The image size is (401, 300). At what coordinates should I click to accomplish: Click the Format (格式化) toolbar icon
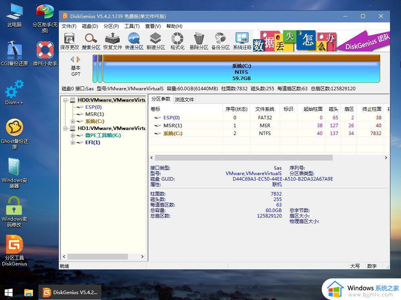tap(177, 41)
